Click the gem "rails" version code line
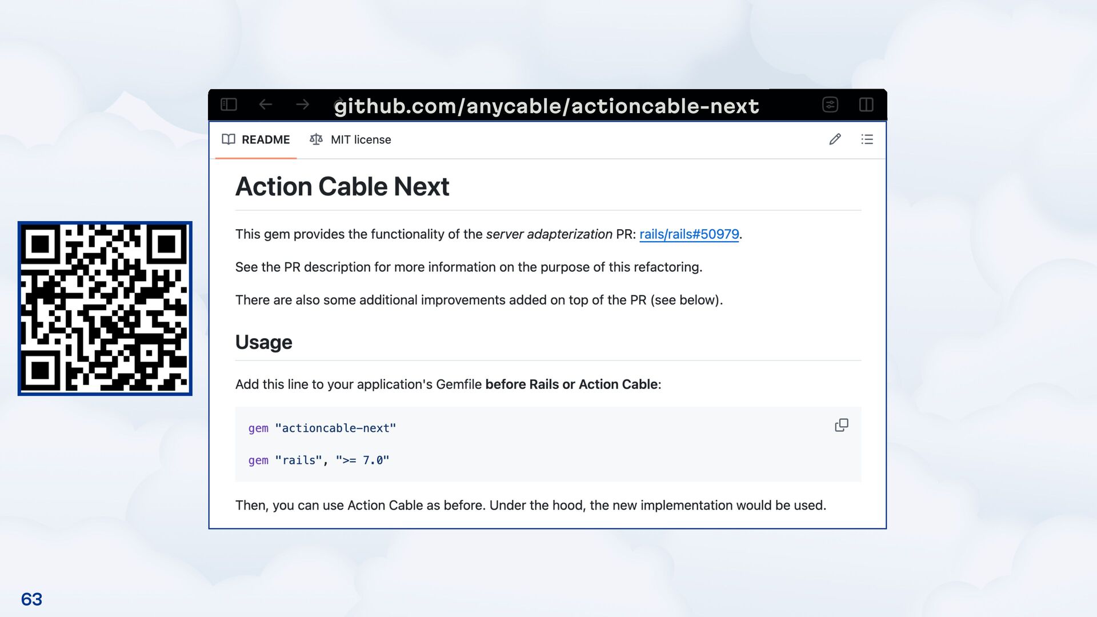1097x617 pixels. point(318,460)
